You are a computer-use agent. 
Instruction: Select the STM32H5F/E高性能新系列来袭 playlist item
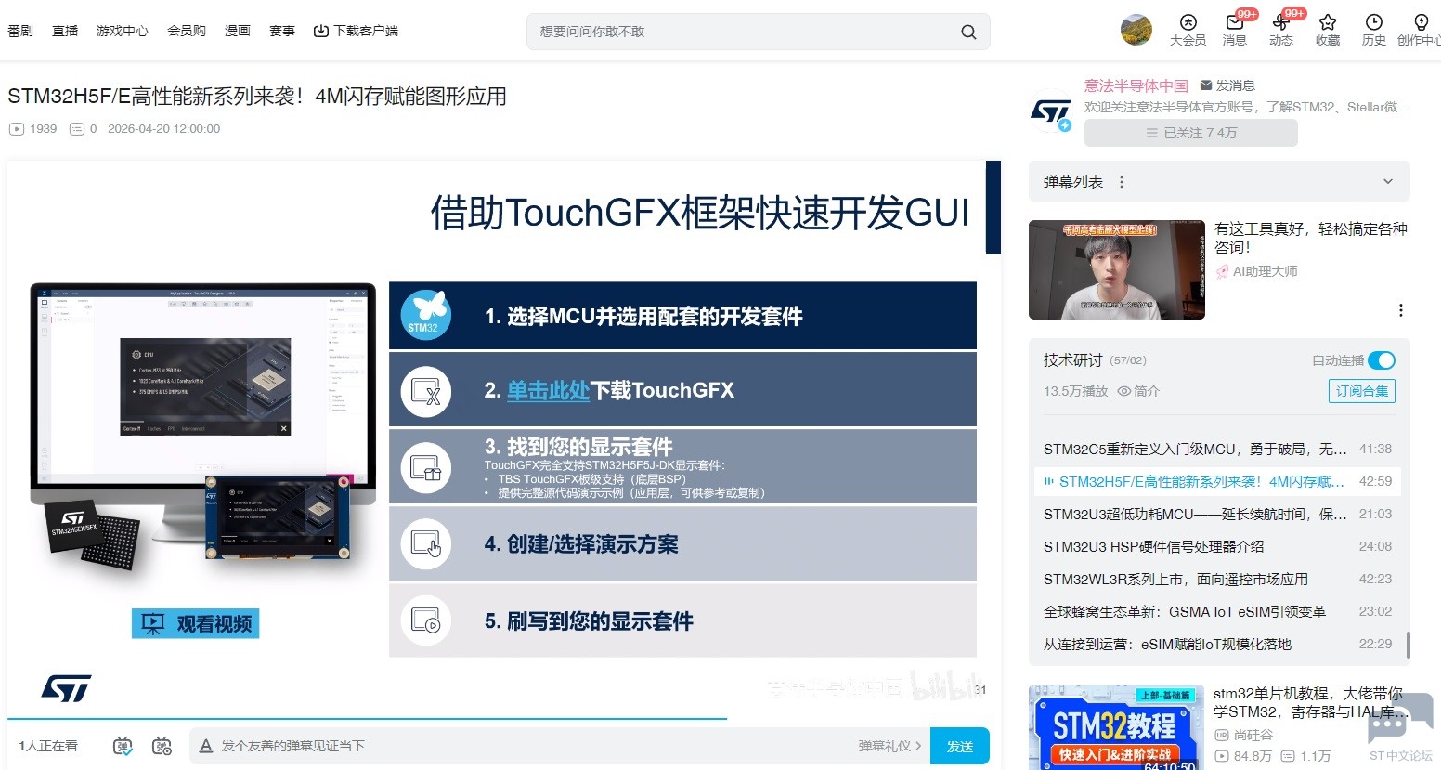click(x=1217, y=481)
